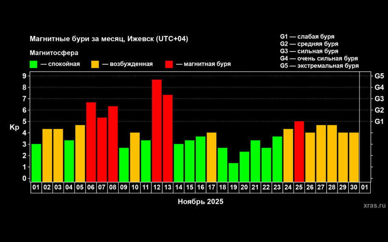Click the red bar for day 13
The width and height of the screenshot is (388, 242).
168,138
